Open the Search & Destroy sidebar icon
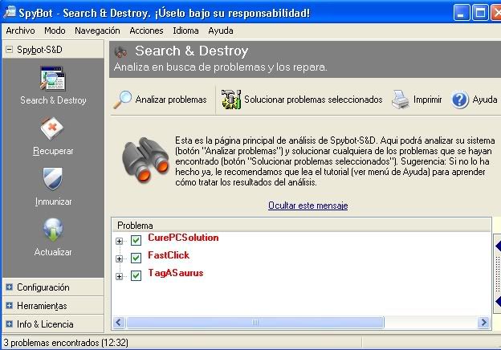This screenshot has height=350, width=501. [x=53, y=79]
